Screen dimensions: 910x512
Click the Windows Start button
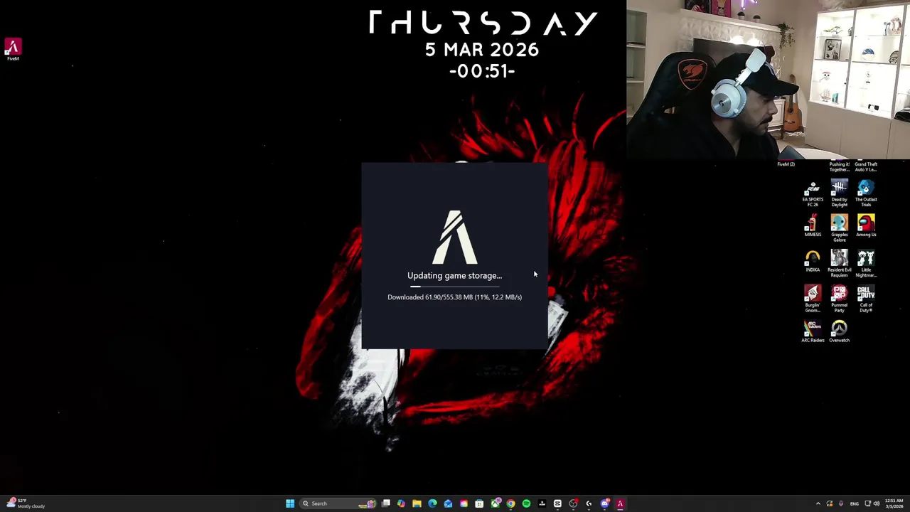coord(290,503)
